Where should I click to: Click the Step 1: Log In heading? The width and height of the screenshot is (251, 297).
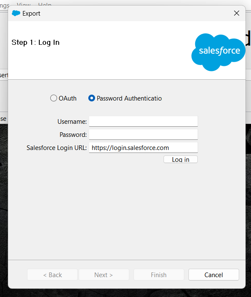tap(35, 42)
